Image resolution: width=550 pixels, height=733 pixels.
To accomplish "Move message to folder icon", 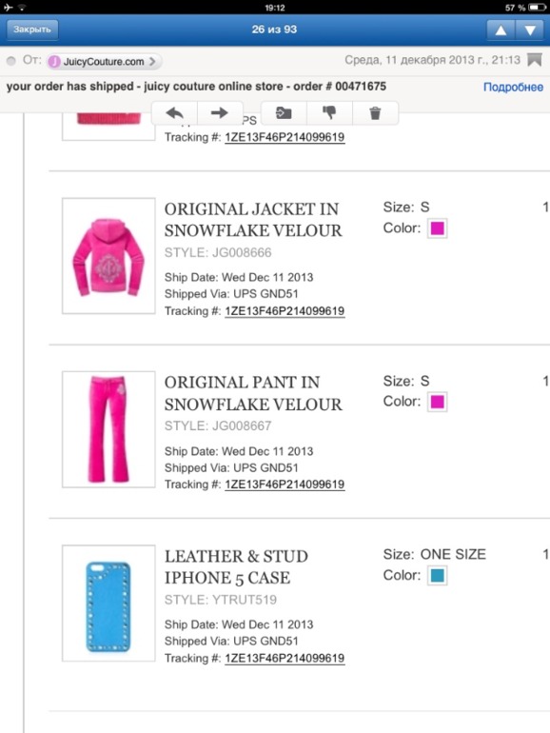I will pyautogui.click(x=284, y=112).
